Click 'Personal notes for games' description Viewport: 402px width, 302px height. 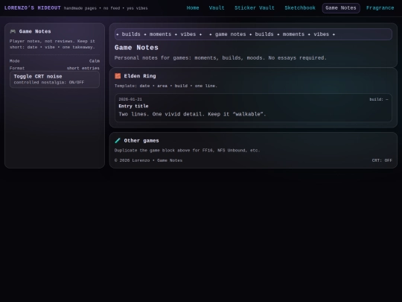220,58
